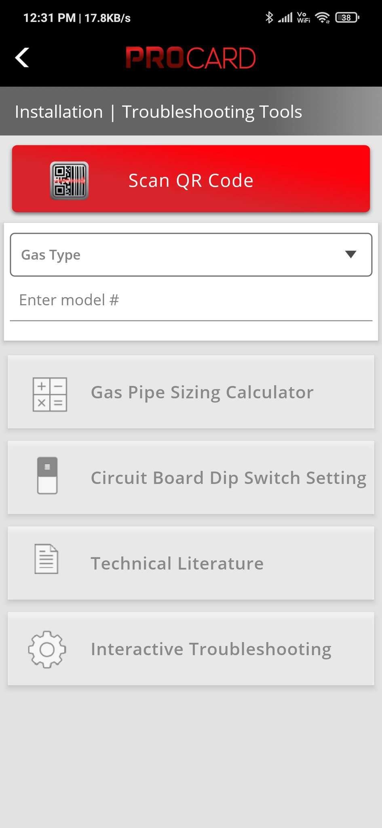Tap the Wi-Fi signal icon
382x828 pixels.
coord(322,17)
